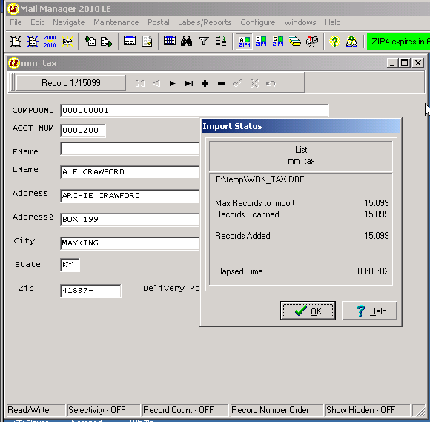Viewport: 430px width, 422px height.
Task: Click the new list icon in the toolbar
Action: pos(16,42)
